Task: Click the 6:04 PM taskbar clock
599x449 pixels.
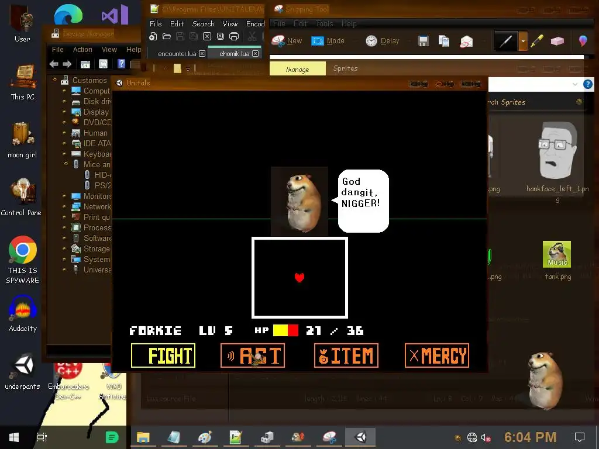Action: point(530,437)
